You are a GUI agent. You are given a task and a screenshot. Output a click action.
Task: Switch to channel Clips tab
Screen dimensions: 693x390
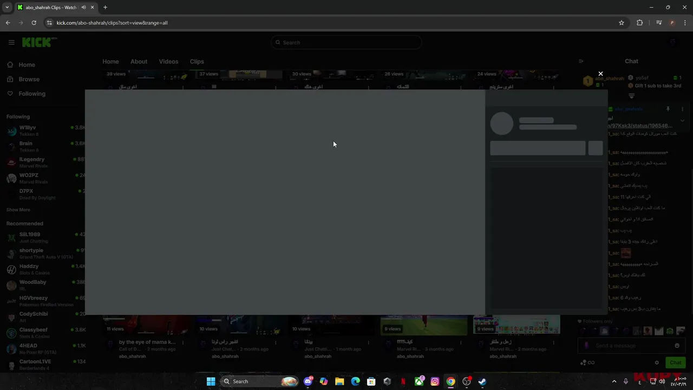click(x=197, y=62)
